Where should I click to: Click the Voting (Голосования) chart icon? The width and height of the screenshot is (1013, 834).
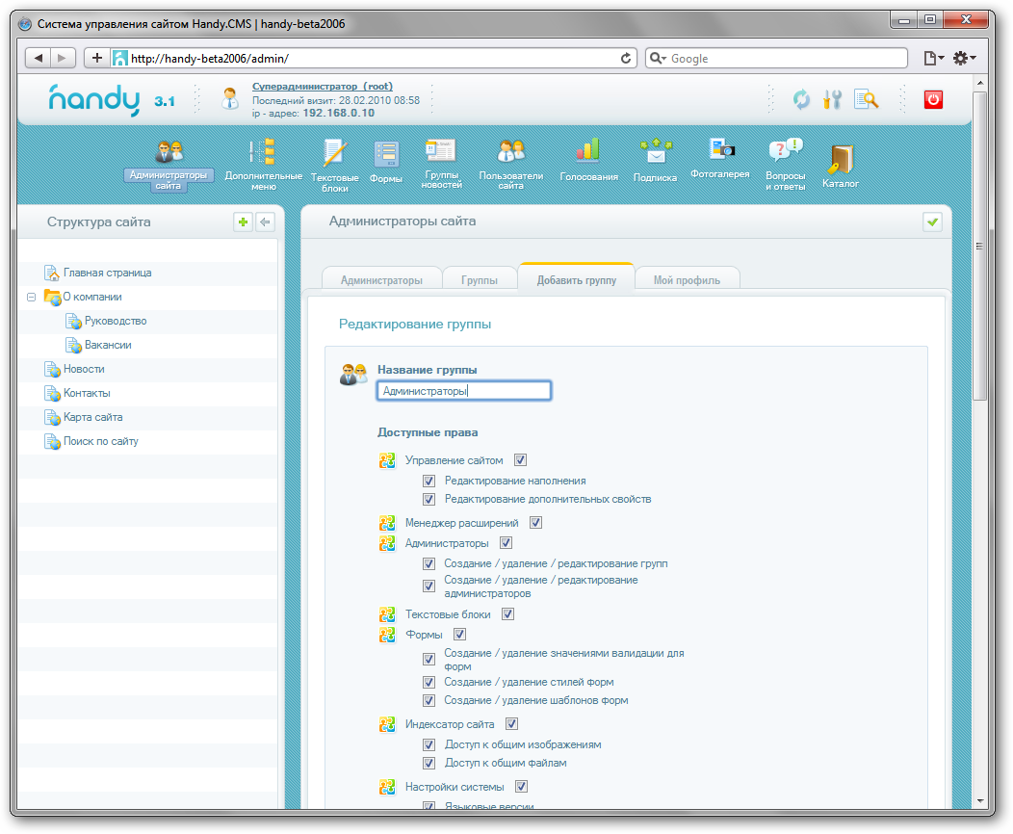click(x=588, y=151)
